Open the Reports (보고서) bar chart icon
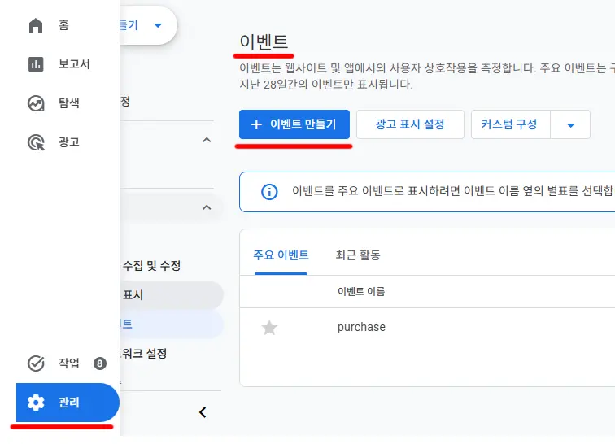The height and width of the screenshot is (444, 615). pos(36,64)
